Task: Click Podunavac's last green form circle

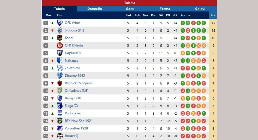Action: [x=204, y=113]
